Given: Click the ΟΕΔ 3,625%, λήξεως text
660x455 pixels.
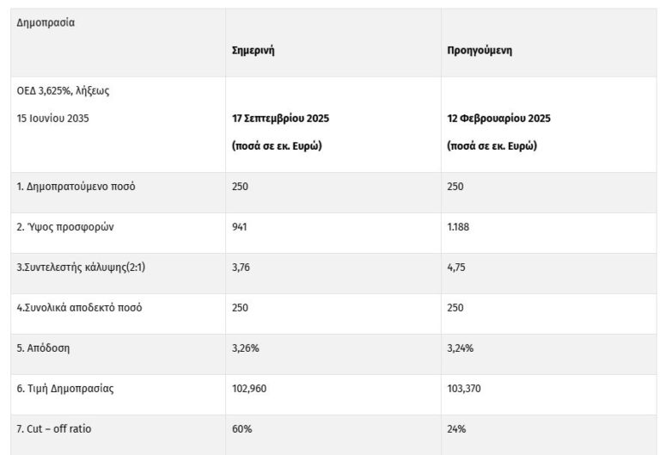Looking at the screenshot, I should tap(64, 90).
